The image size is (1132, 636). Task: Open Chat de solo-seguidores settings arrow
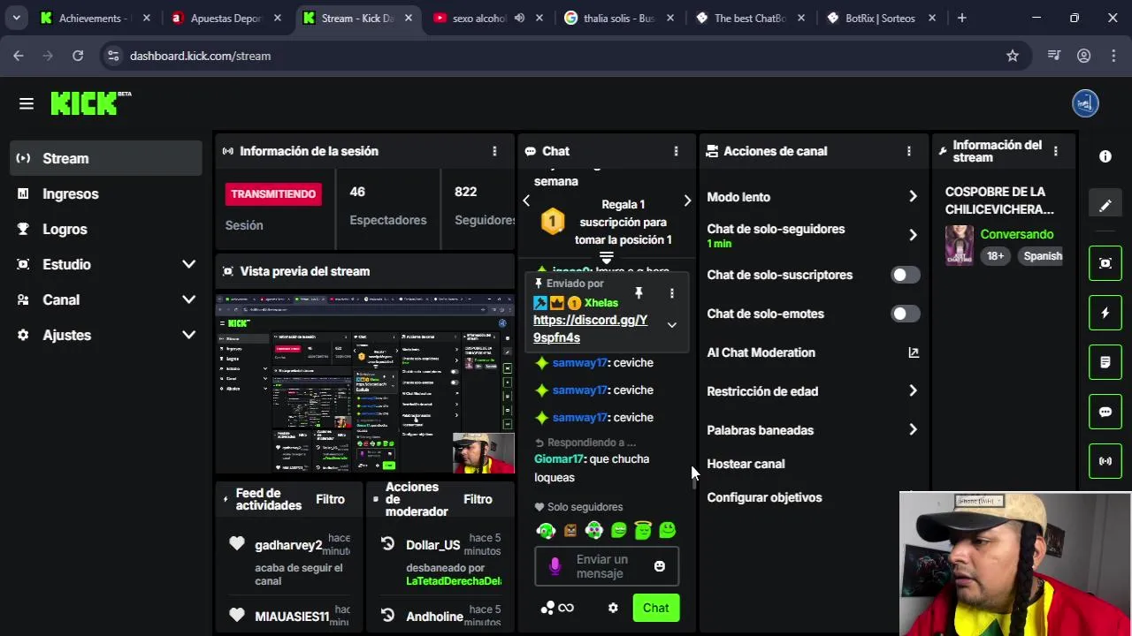coord(913,235)
